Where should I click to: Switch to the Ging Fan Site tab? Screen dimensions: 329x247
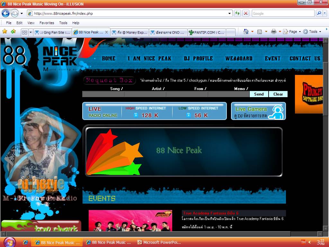pyautogui.click(x=52, y=32)
